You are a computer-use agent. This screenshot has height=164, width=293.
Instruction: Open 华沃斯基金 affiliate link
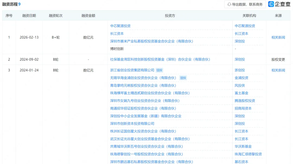(243, 146)
